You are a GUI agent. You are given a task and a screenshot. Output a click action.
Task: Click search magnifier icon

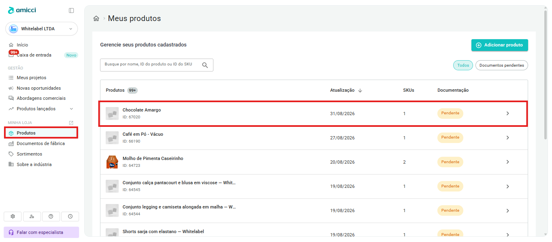[205, 65]
